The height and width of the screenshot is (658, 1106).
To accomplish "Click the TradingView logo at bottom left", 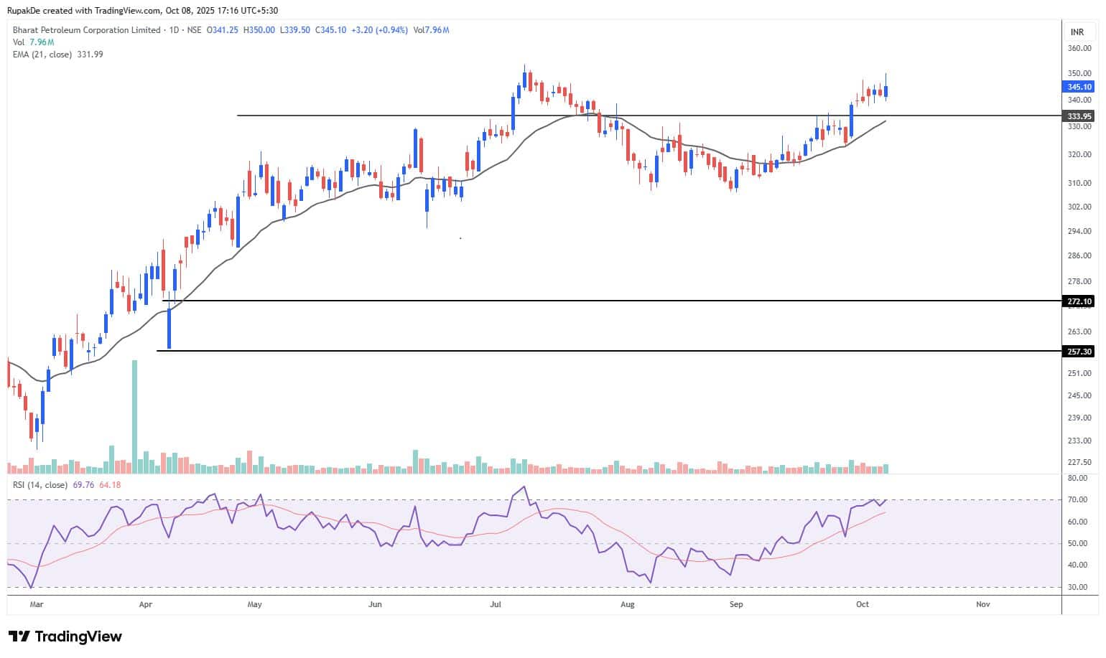I will click(65, 636).
